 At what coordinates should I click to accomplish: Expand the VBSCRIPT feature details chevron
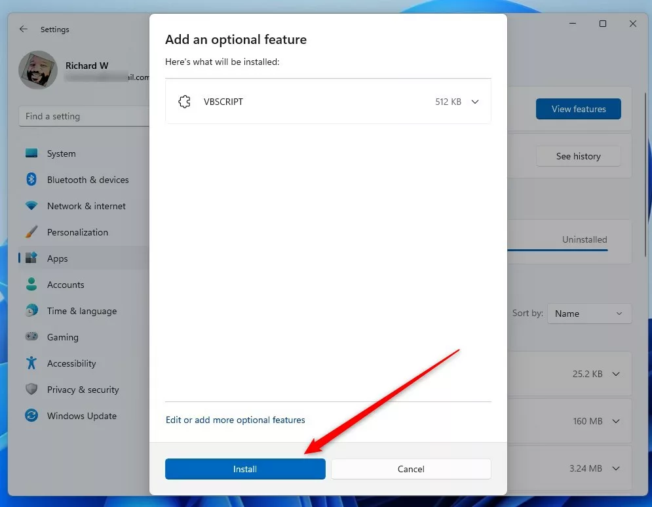[x=475, y=102]
